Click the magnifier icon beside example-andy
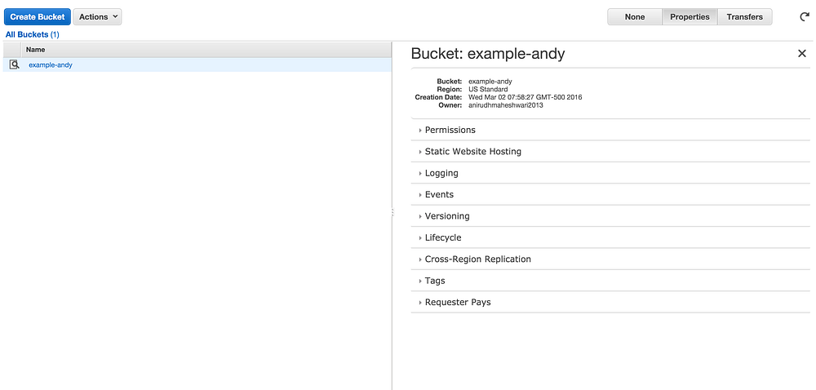 (x=15, y=65)
